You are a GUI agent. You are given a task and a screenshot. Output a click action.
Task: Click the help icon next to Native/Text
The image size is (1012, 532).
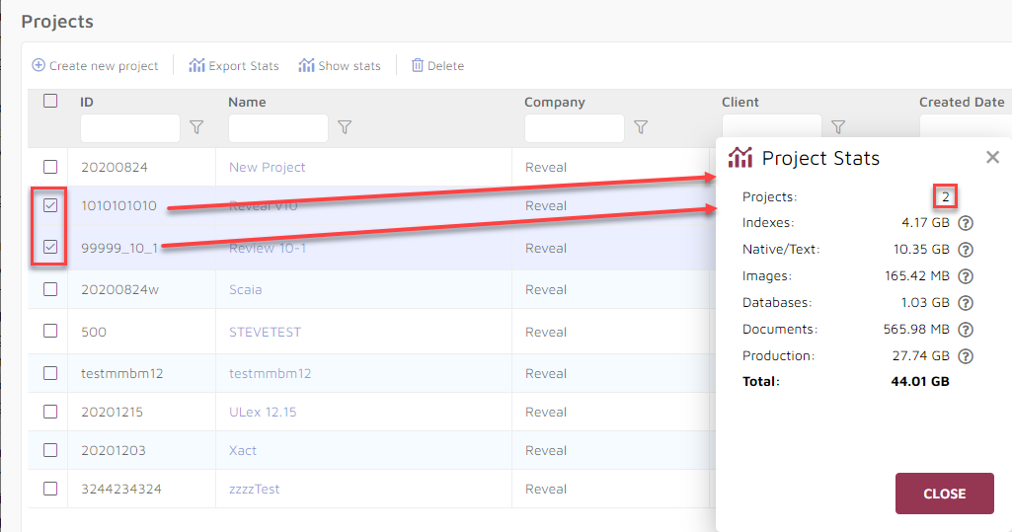point(966,250)
